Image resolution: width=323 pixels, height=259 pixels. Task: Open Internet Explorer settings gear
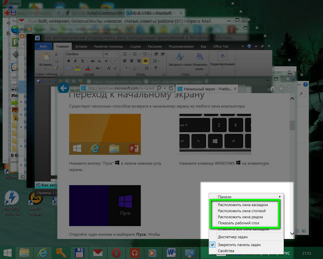pyautogui.click(x=290, y=88)
